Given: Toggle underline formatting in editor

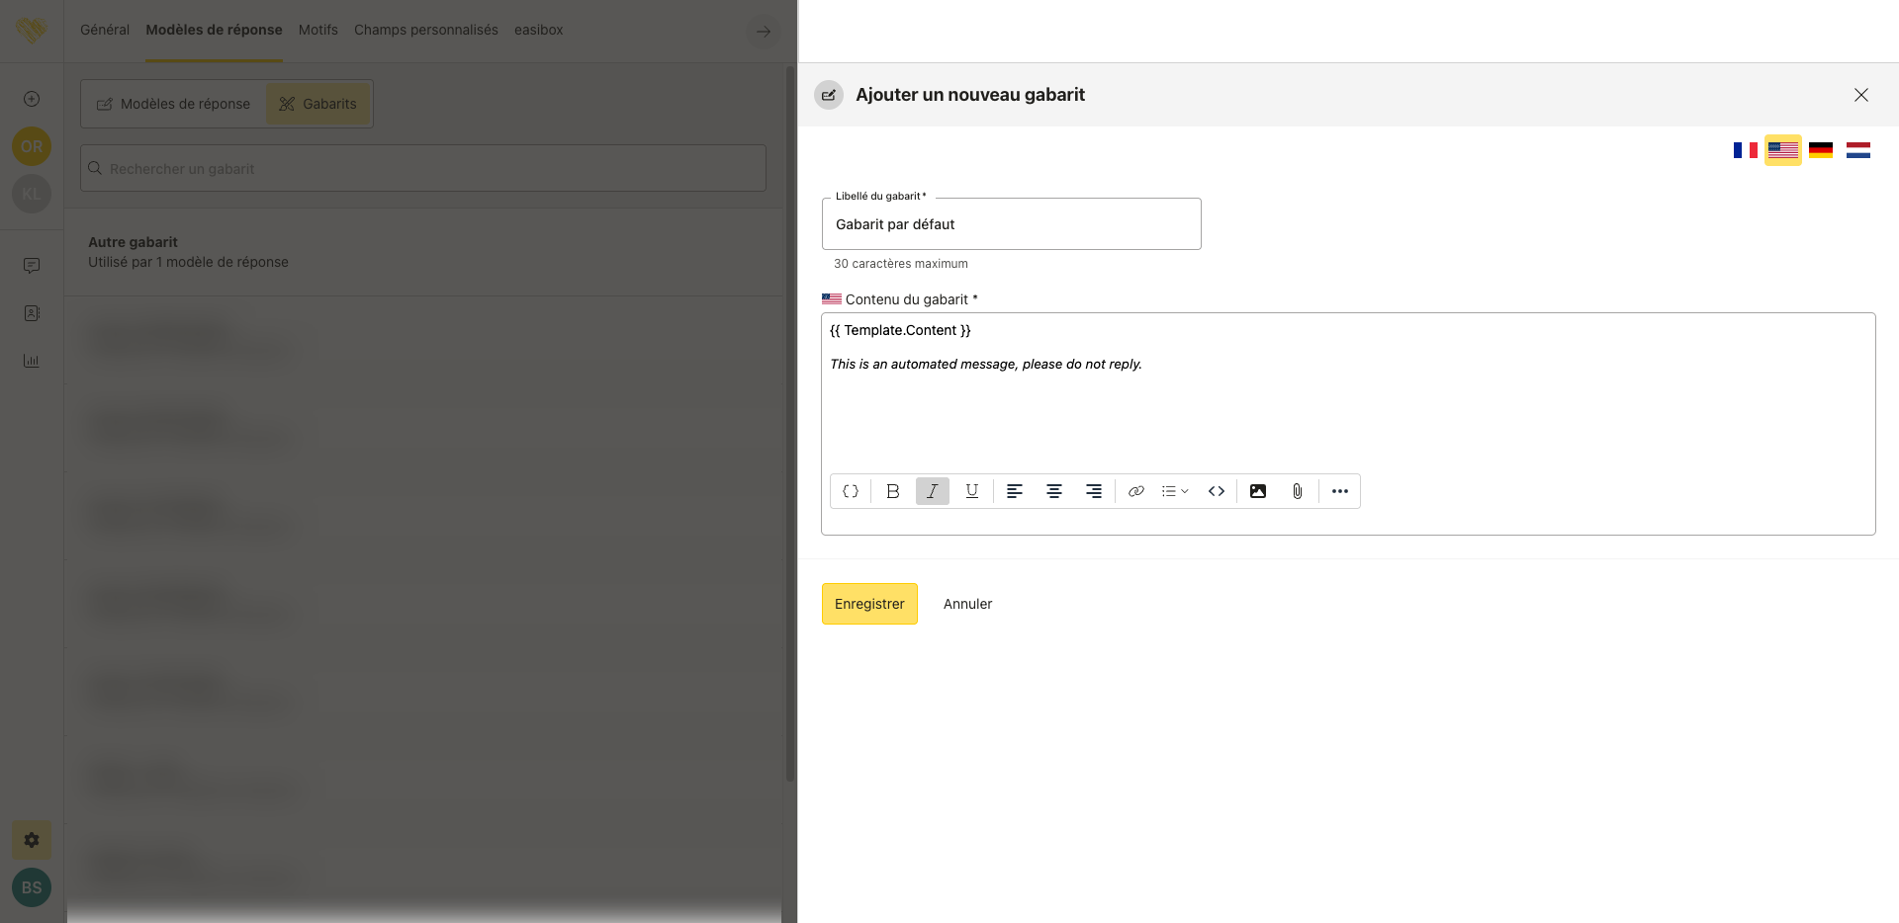Looking at the screenshot, I should tap(972, 491).
